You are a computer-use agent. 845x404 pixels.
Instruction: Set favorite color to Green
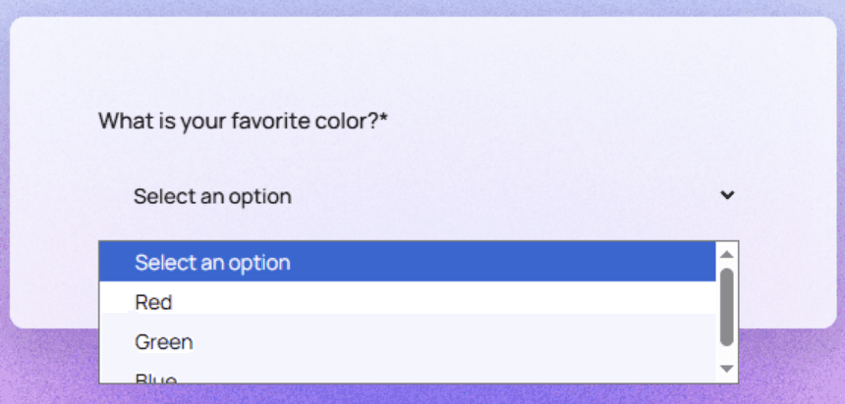[163, 342]
